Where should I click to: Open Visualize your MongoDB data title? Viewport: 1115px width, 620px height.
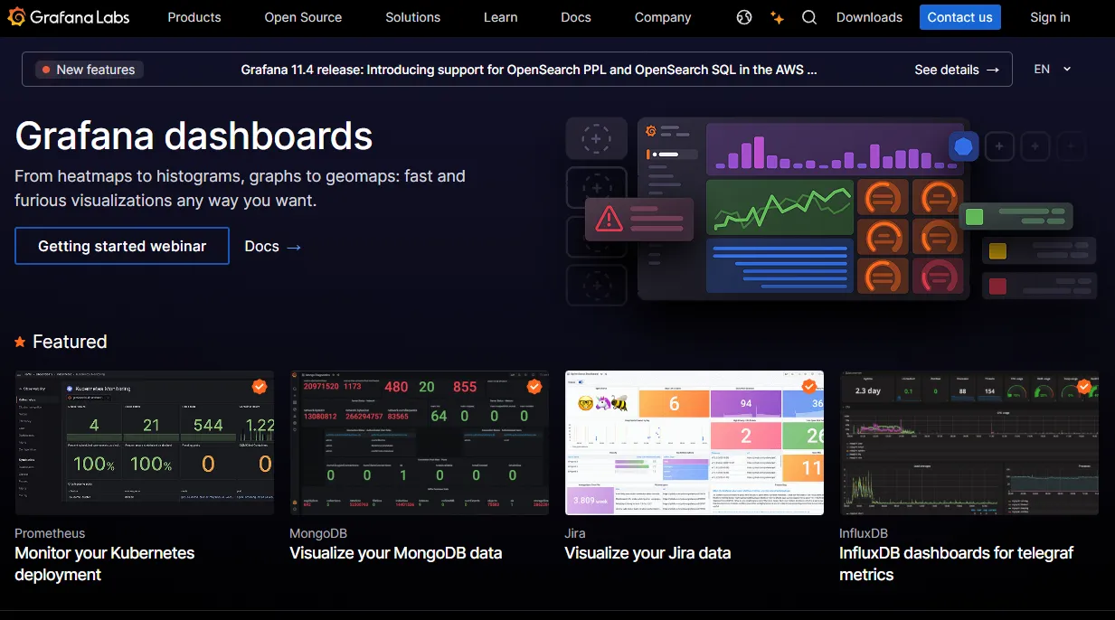click(396, 553)
